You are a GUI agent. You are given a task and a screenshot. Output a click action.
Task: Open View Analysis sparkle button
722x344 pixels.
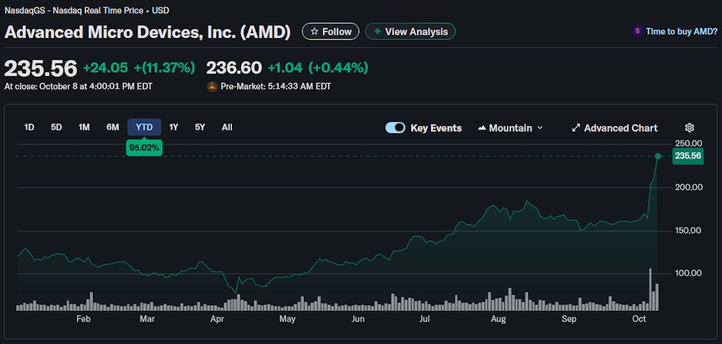pos(410,32)
